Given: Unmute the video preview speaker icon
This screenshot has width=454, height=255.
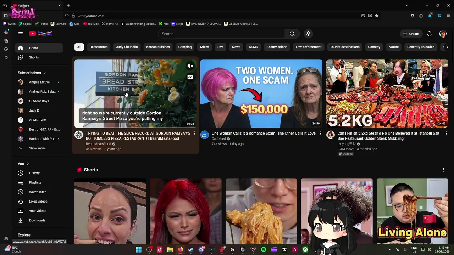Looking at the screenshot, I should click(190, 66).
